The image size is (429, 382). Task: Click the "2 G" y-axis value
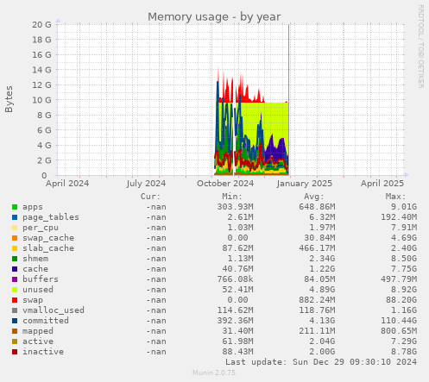[44, 160]
